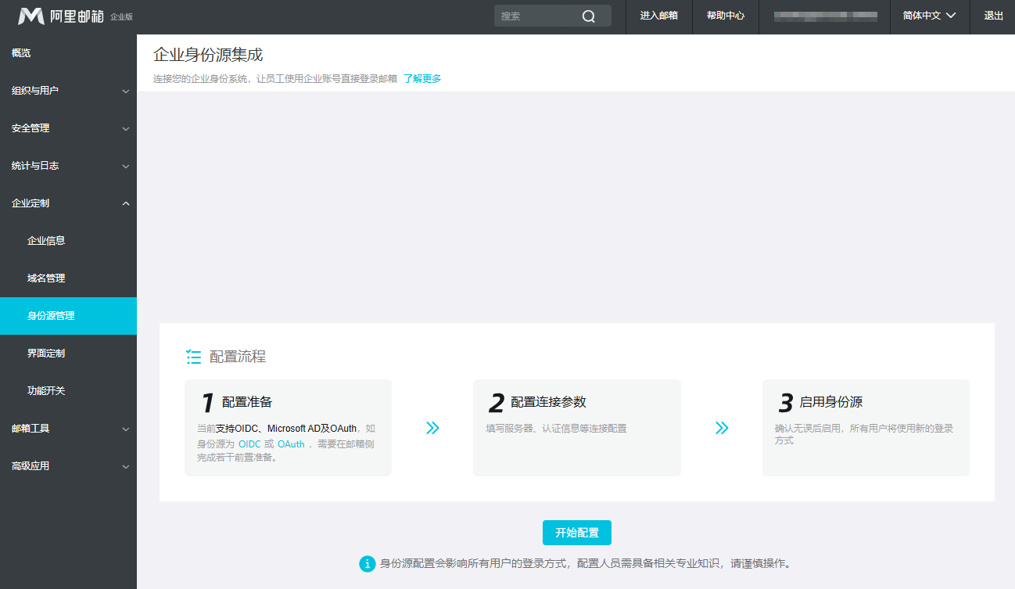Viewport: 1015px width, 589px height.
Task: Collapse the 企业定制 sidebar section
Action: click(68, 203)
